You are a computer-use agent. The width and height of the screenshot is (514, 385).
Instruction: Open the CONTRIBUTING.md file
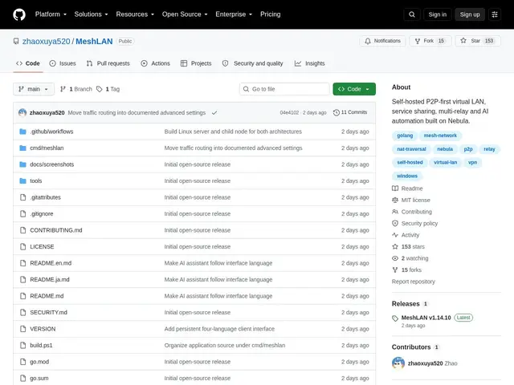click(x=56, y=230)
